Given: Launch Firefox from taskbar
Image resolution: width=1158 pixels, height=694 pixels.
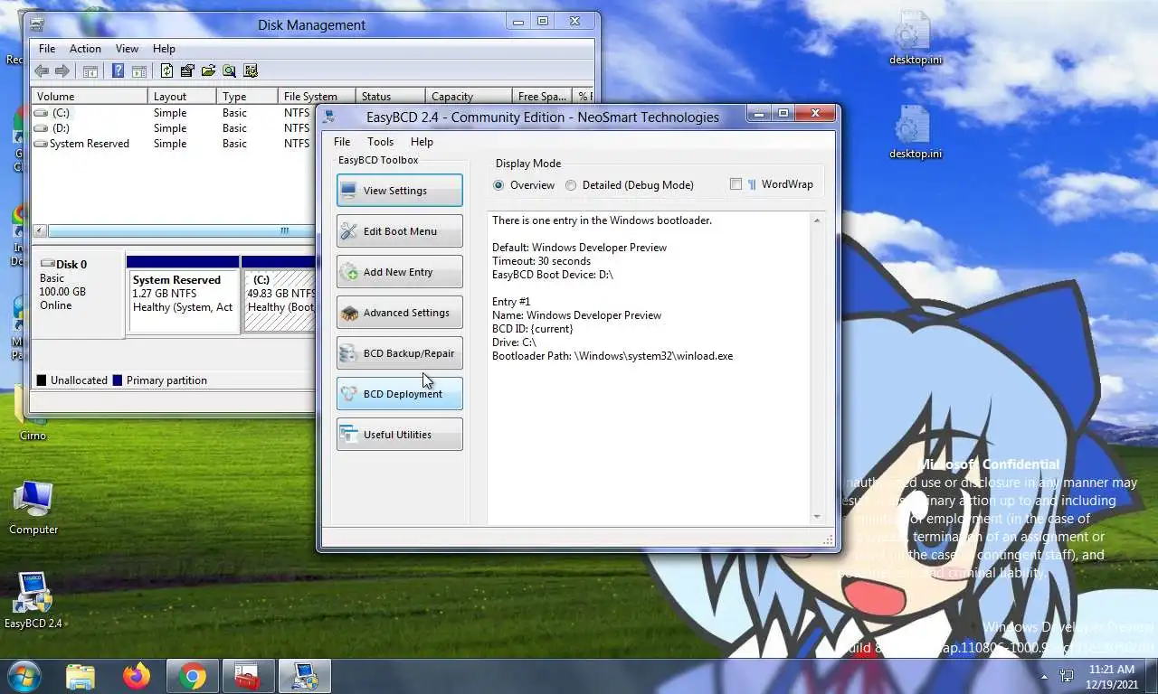Looking at the screenshot, I should [x=137, y=676].
